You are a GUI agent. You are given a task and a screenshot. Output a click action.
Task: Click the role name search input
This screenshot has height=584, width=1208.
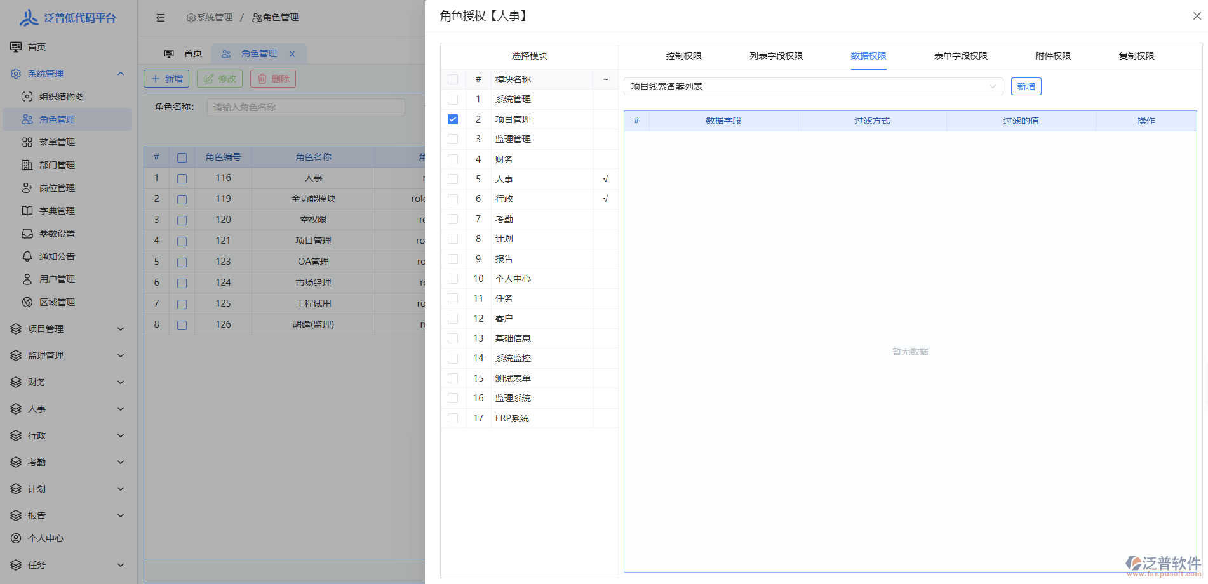[305, 107]
